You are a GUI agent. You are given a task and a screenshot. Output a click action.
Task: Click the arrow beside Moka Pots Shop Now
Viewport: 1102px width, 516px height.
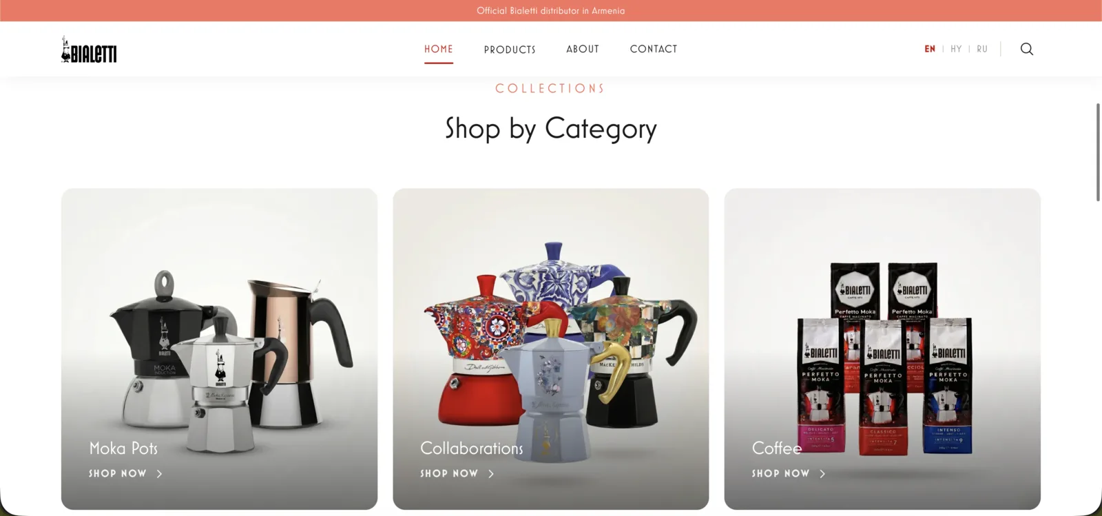coord(159,474)
